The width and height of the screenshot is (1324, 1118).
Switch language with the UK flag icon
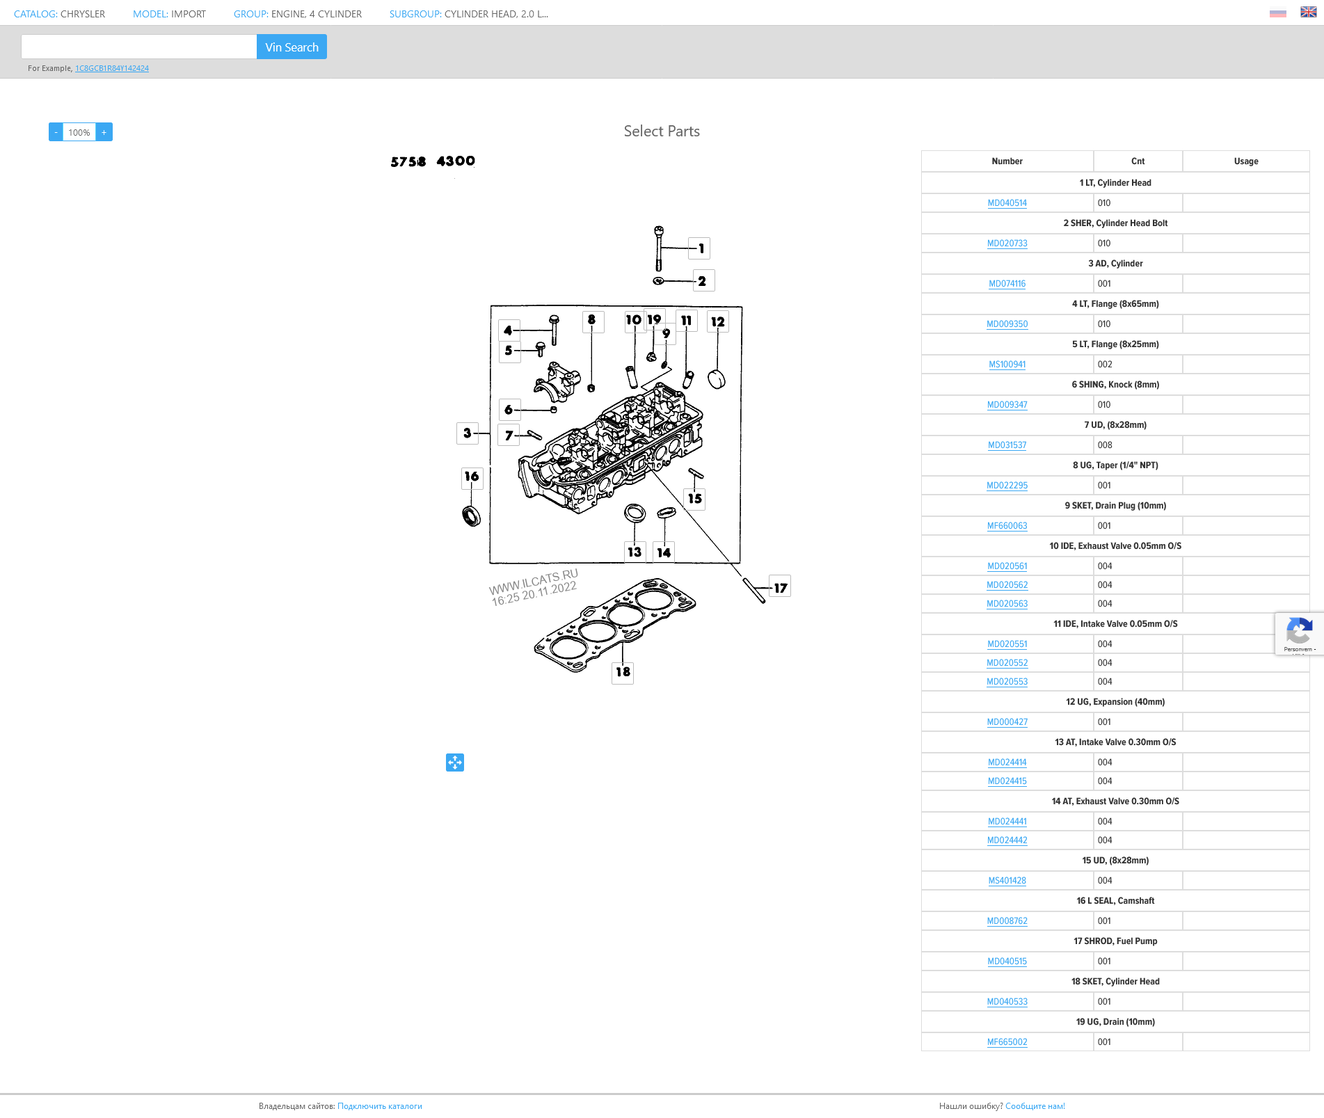click(x=1308, y=12)
